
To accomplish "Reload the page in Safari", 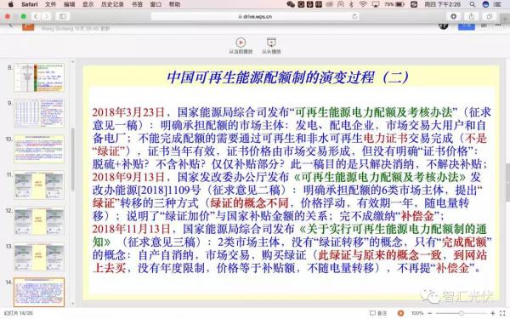I will tap(354, 16).
